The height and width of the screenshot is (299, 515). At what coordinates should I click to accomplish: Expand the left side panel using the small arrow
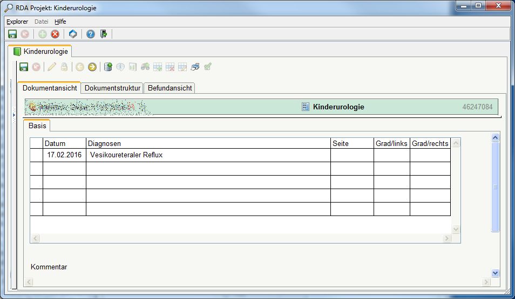click(x=14, y=115)
